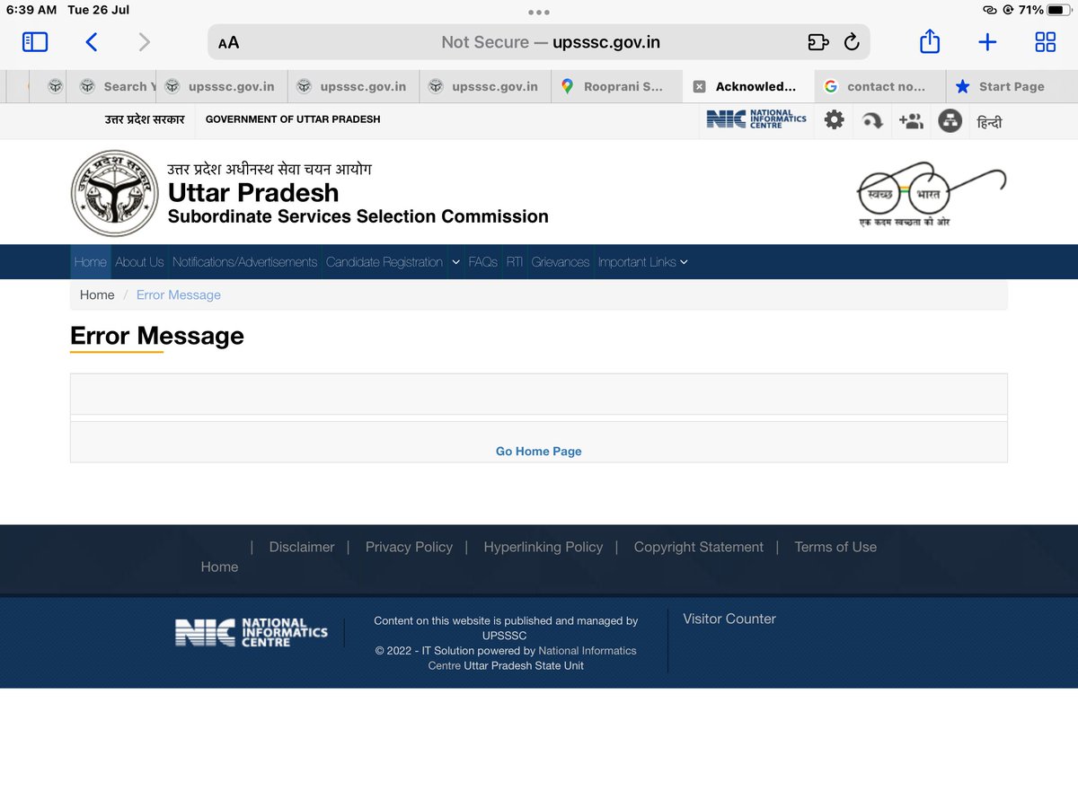Open the AA reader and text options
Viewport: 1078px width, 808px height.
228,42
